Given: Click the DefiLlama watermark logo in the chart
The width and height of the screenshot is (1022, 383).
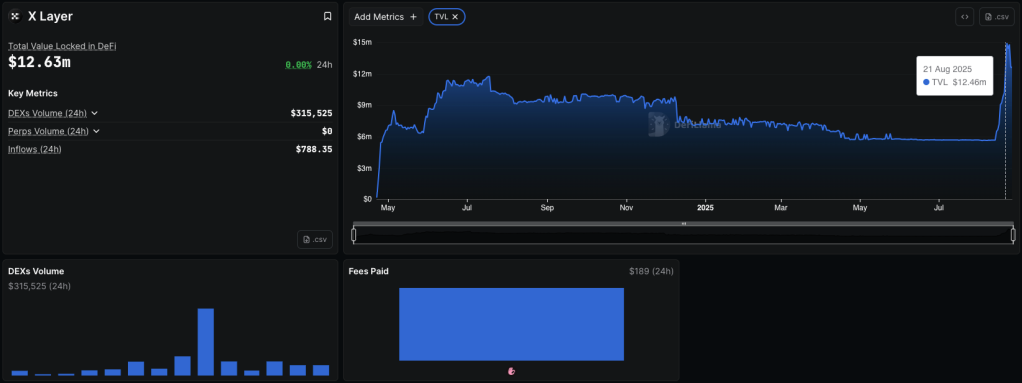Looking at the screenshot, I should click(x=659, y=124).
